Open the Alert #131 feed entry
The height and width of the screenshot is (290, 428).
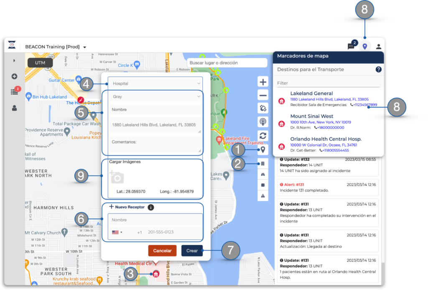click(x=328, y=187)
